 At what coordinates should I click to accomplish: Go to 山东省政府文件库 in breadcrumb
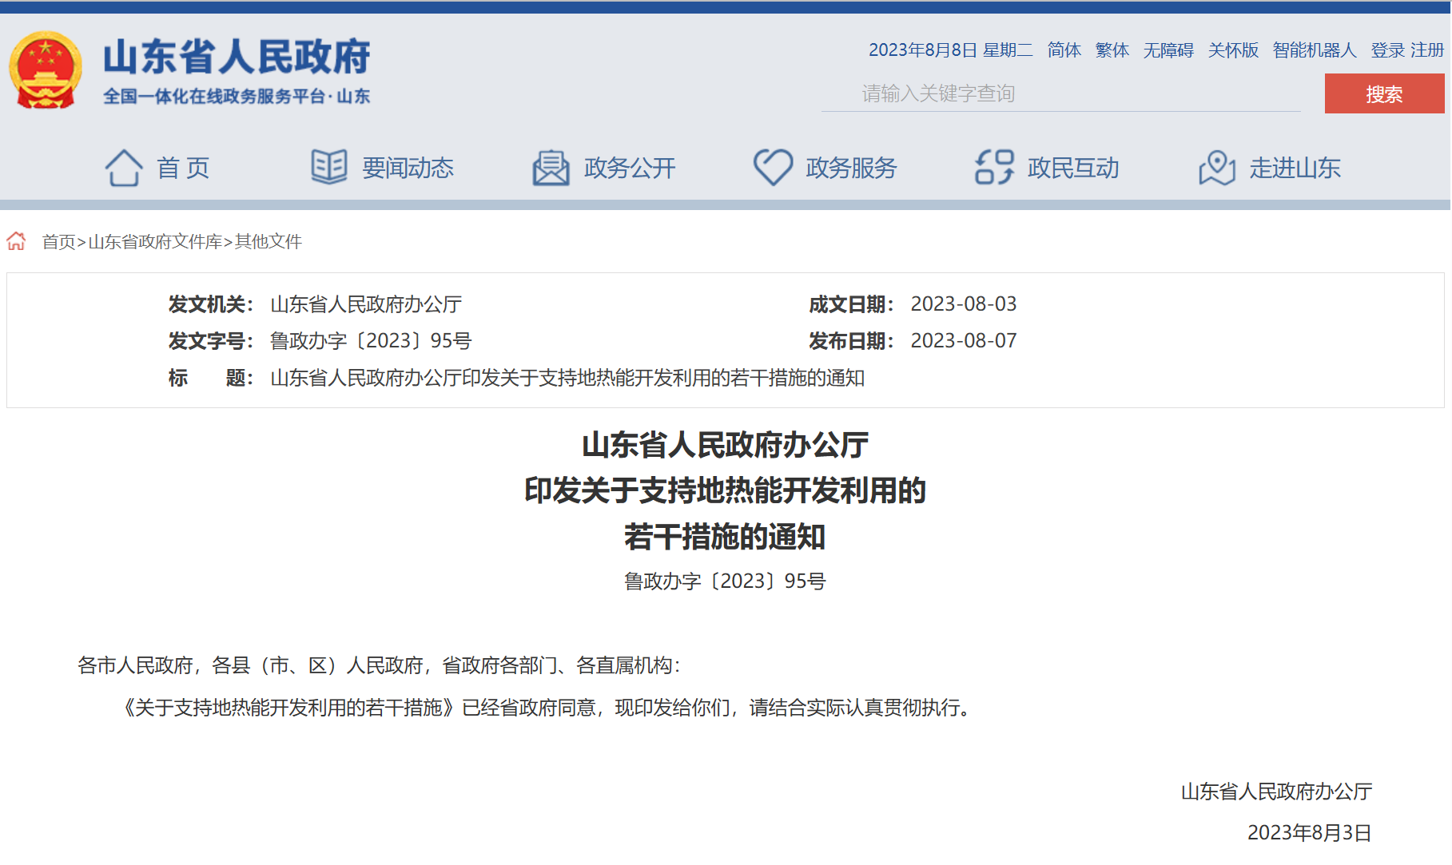[155, 241]
